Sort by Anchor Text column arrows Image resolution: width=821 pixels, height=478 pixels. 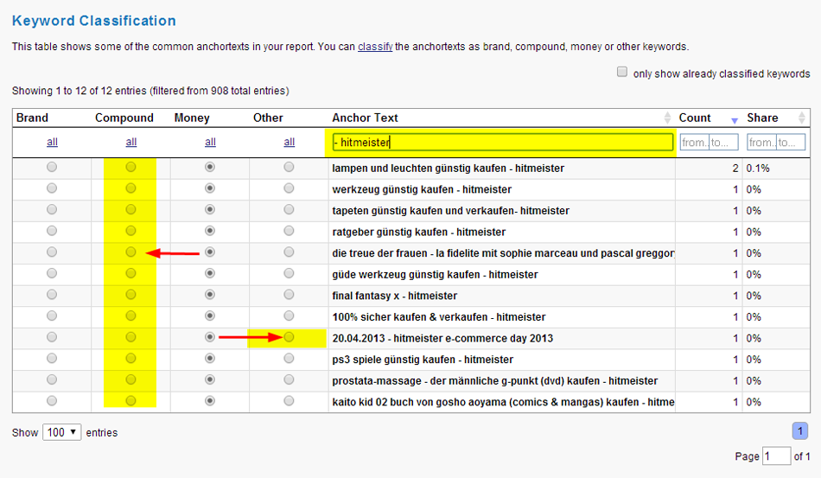(667, 118)
